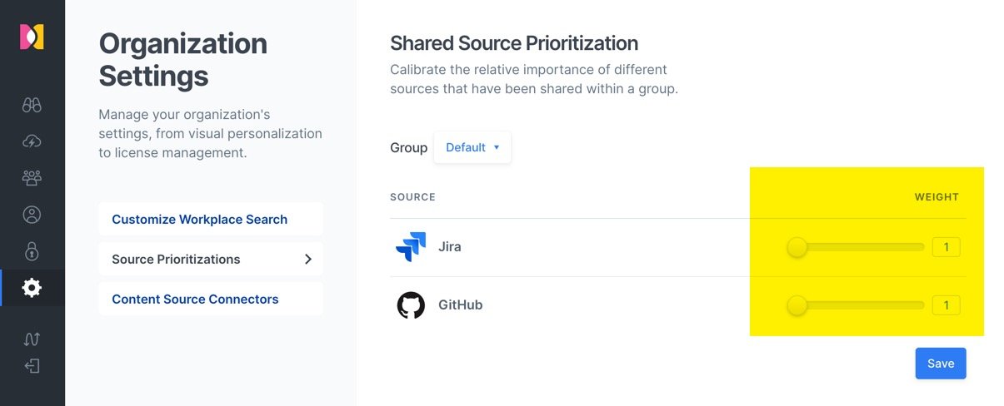Open Security via the padlock icon

(32, 251)
